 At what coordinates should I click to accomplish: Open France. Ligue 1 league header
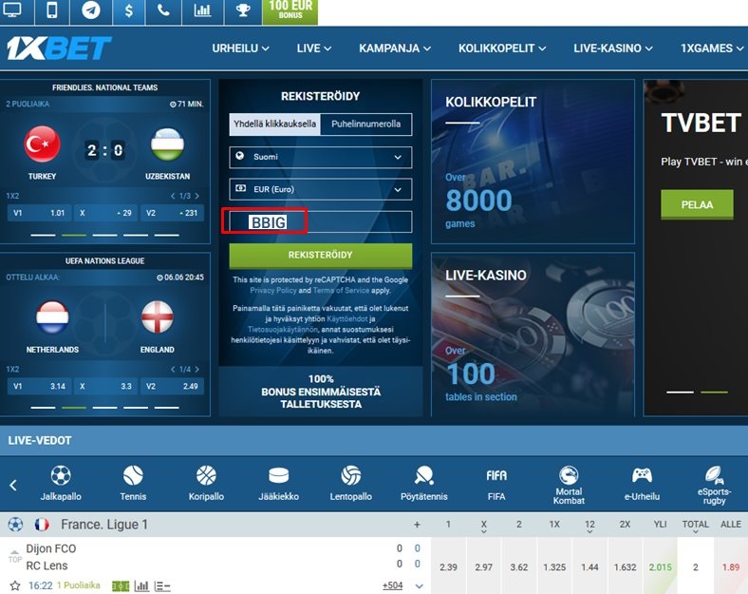coord(103,525)
